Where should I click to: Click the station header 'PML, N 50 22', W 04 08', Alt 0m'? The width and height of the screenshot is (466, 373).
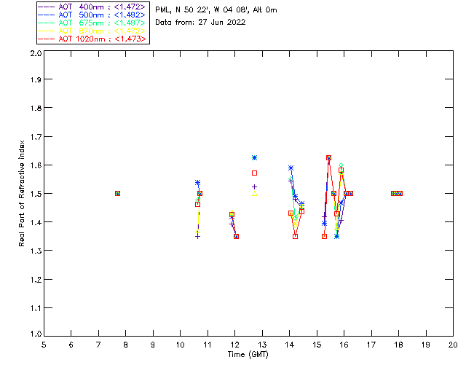pos(216,10)
